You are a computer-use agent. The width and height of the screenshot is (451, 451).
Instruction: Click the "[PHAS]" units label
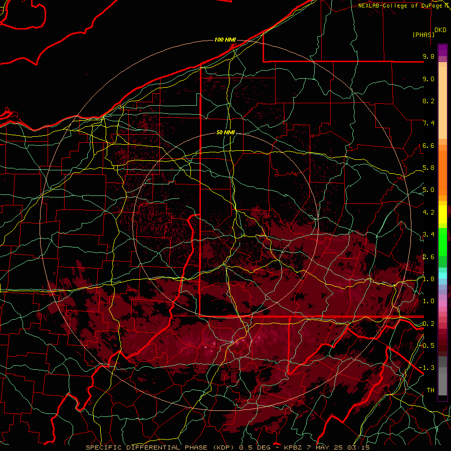click(x=423, y=35)
